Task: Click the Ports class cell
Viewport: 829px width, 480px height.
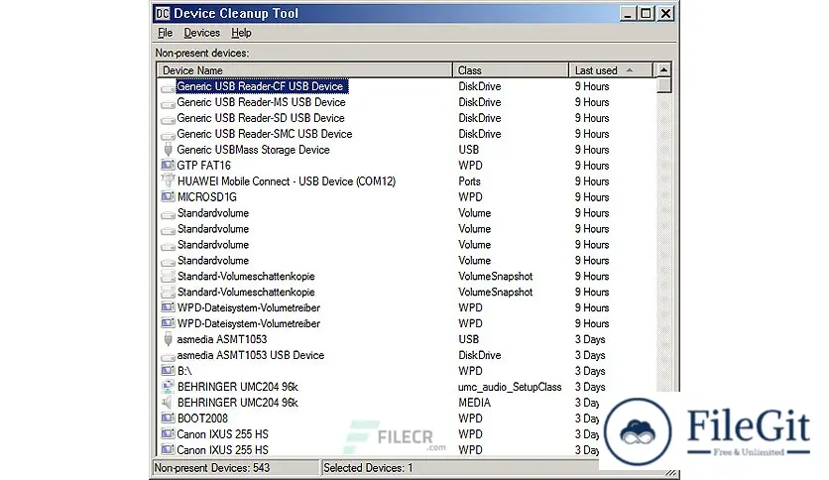Action: [x=469, y=181]
